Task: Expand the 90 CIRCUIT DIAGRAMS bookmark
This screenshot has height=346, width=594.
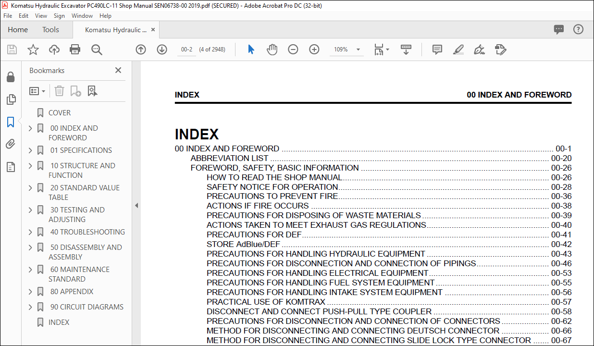Action: point(30,307)
